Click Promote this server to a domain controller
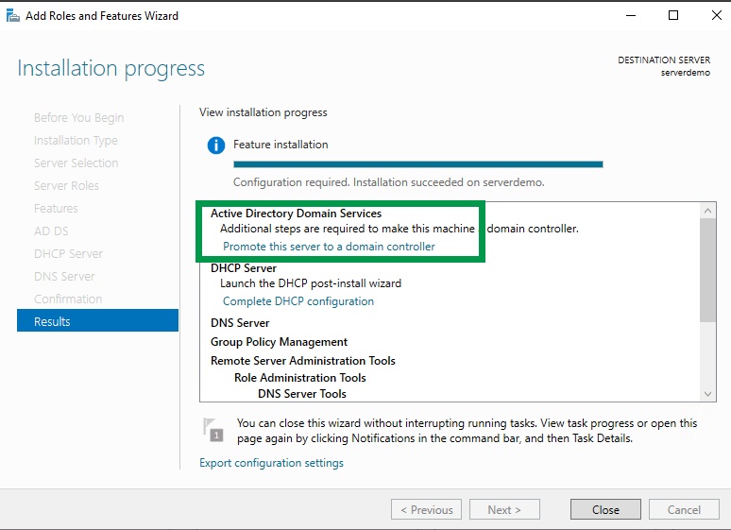The width and height of the screenshot is (731, 530). 329,247
